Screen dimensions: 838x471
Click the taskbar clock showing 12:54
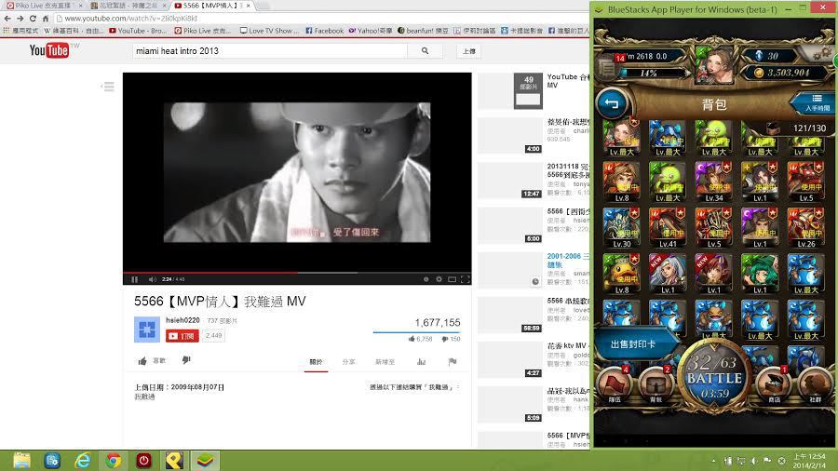pyautogui.click(x=809, y=461)
